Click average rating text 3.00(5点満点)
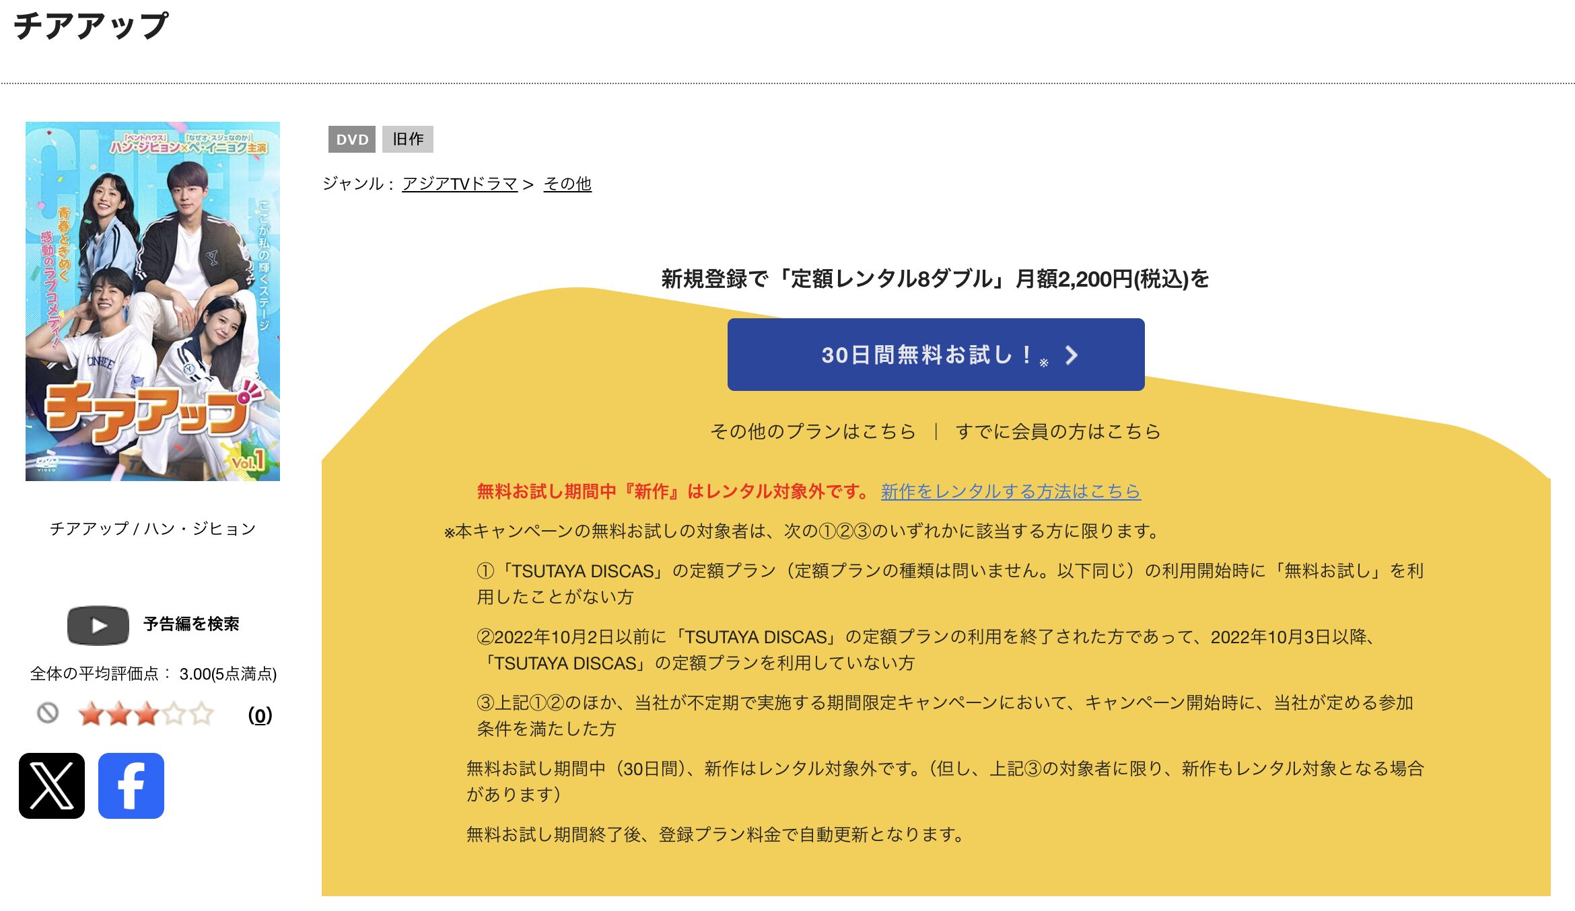Viewport: 1575px width, 911px height. coord(228,673)
